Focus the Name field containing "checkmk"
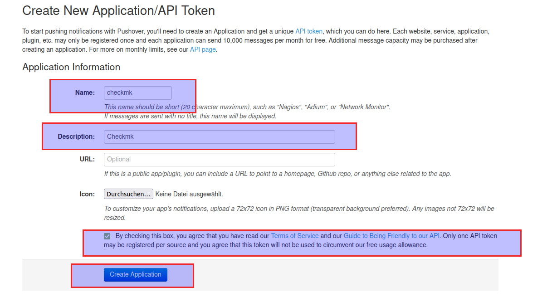The image size is (552, 302). click(138, 93)
